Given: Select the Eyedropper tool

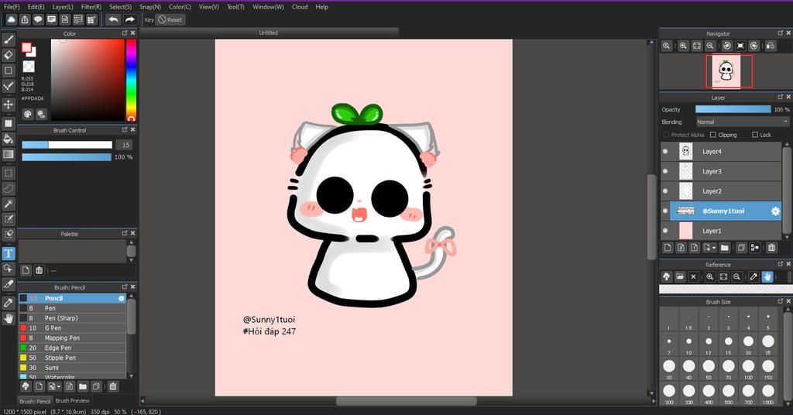Looking at the screenshot, I should click(9, 302).
